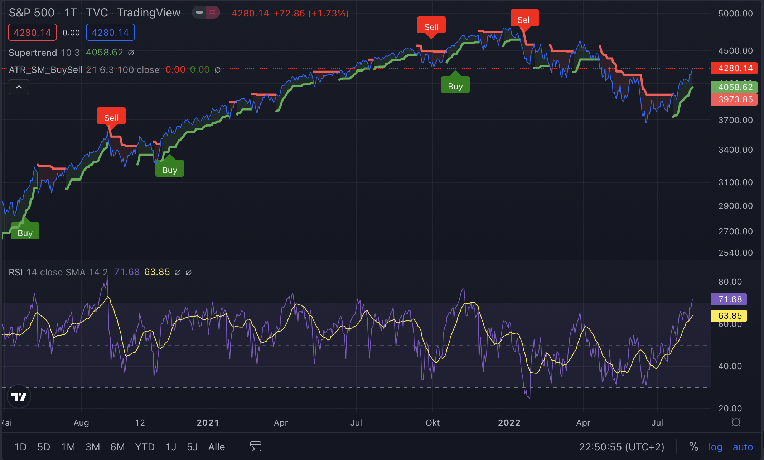
Task: Click the dash market status indicator
Action: (199, 13)
